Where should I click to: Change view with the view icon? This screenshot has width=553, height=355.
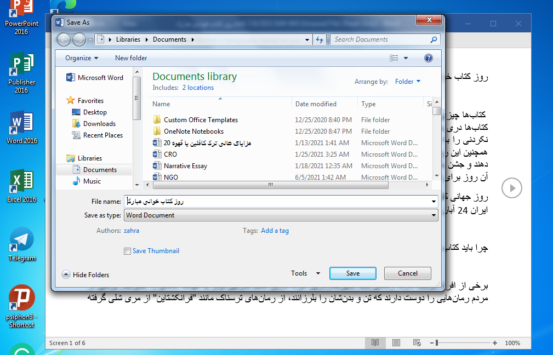click(394, 58)
